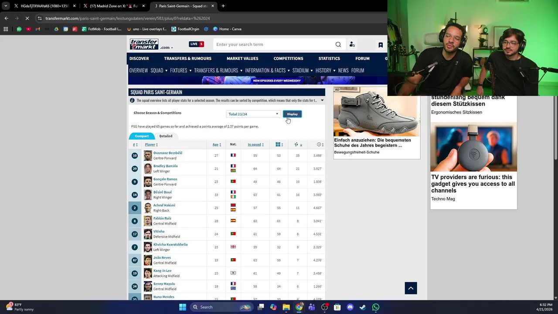Click the OVERVIEW link
558x314 pixels.
pyautogui.click(x=139, y=70)
